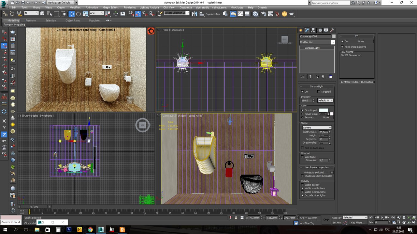The height and width of the screenshot is (234, 417).
Task: Open the Modify command panel tab
Action: 307,30
